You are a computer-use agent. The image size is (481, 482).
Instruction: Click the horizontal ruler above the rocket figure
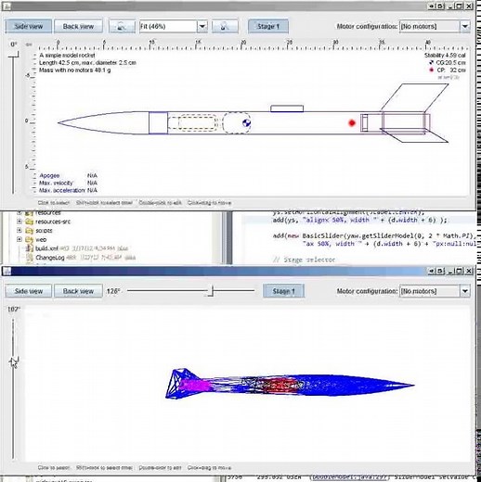pos(253,45)
